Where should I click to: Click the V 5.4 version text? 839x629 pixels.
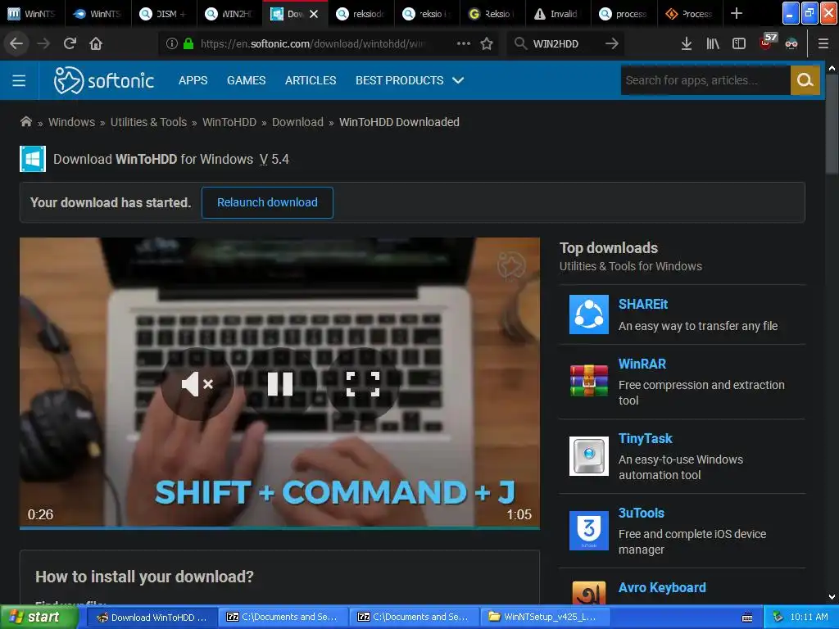click(274, 160)
